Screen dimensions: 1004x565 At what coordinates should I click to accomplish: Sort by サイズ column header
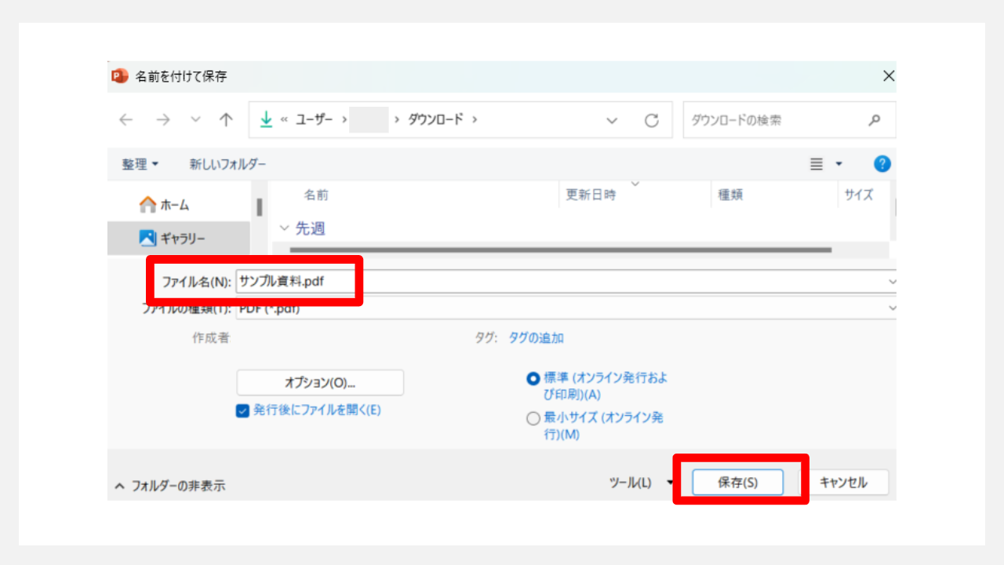[859, 195]
